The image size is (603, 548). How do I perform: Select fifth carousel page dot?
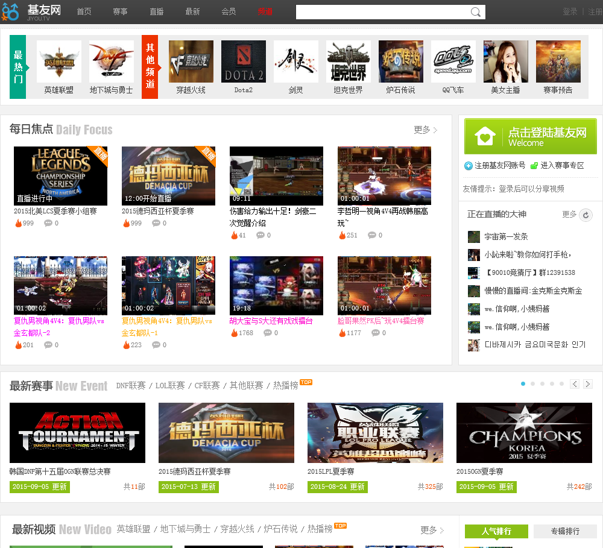click(561, 384)
